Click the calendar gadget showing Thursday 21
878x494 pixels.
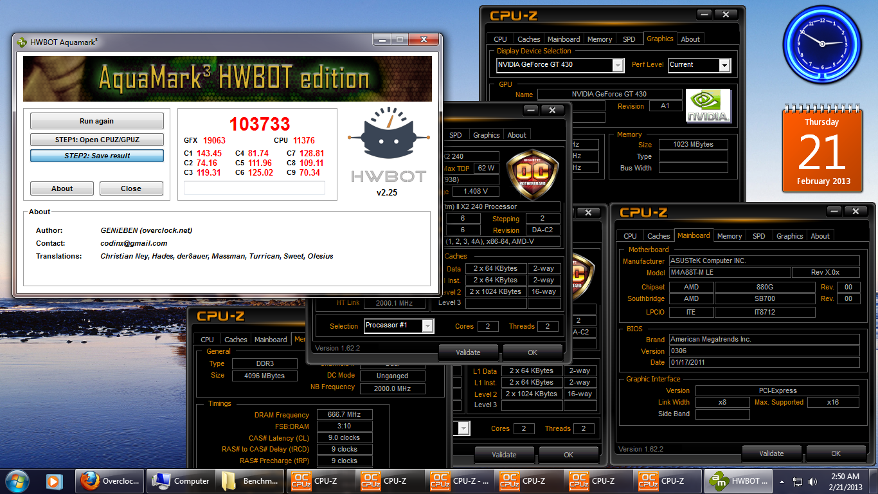(822, 150)
